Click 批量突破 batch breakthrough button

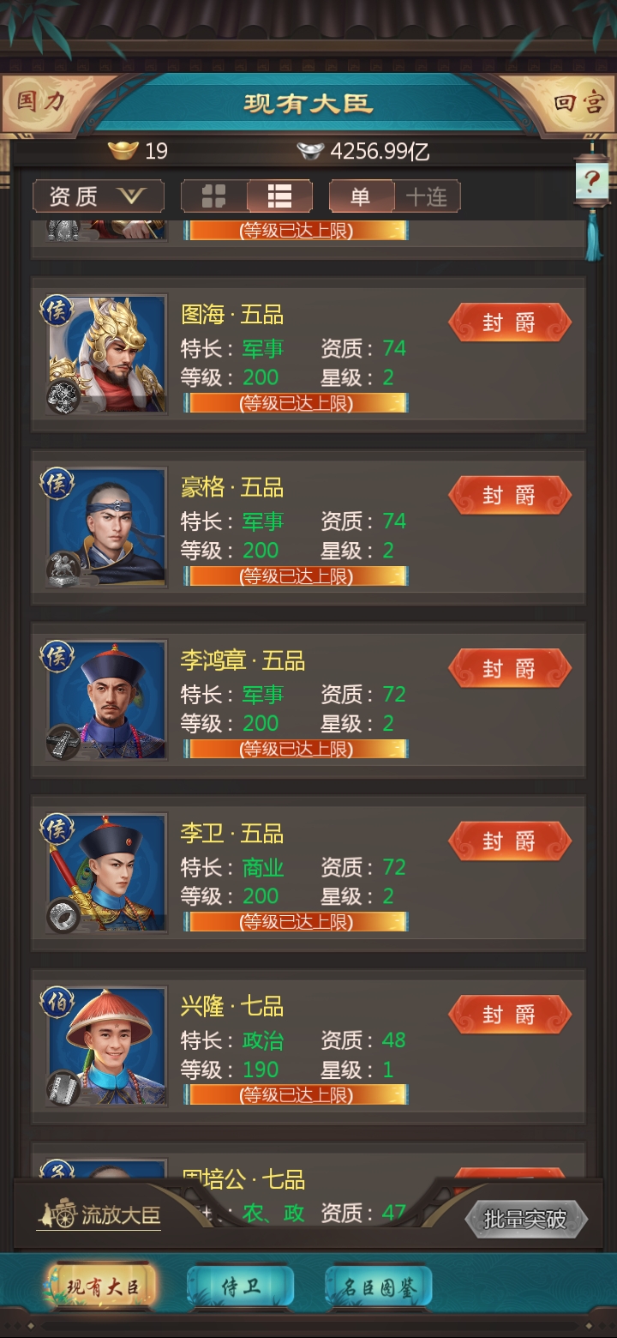tap(526, 1219)
